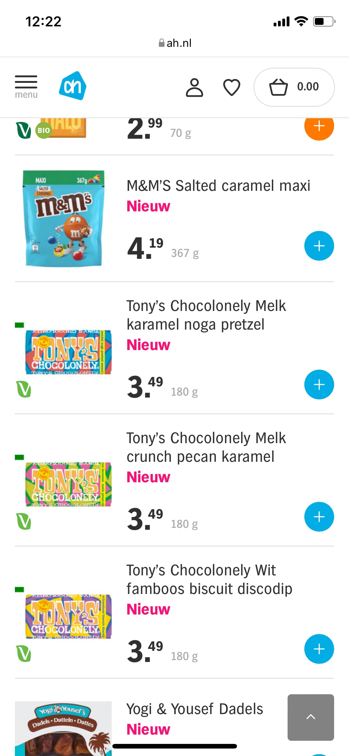Open Tony's Chocolonely Wit framboos biscuit discodip title
The height and width of the screenshot is (756, 349).
click(209, 579)
